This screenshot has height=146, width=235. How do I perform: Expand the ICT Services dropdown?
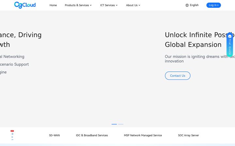tap(109, 5)
